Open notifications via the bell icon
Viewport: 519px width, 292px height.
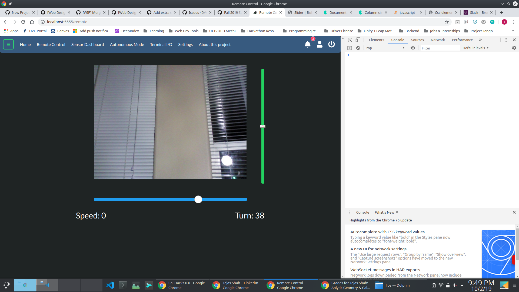(307, 44)
